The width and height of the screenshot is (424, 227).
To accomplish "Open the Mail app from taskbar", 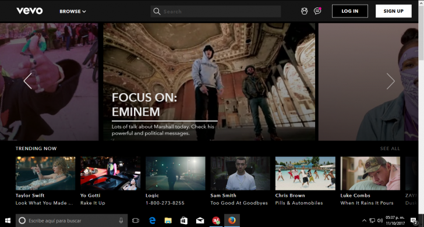I will coord(200,221).
